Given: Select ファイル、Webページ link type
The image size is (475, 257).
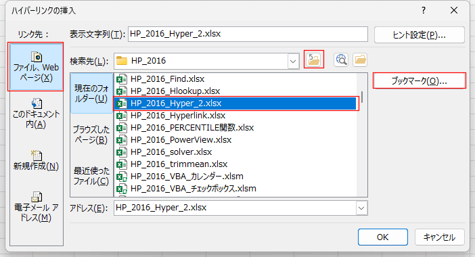Looking at the screenshot, I should tap(36, 67).
